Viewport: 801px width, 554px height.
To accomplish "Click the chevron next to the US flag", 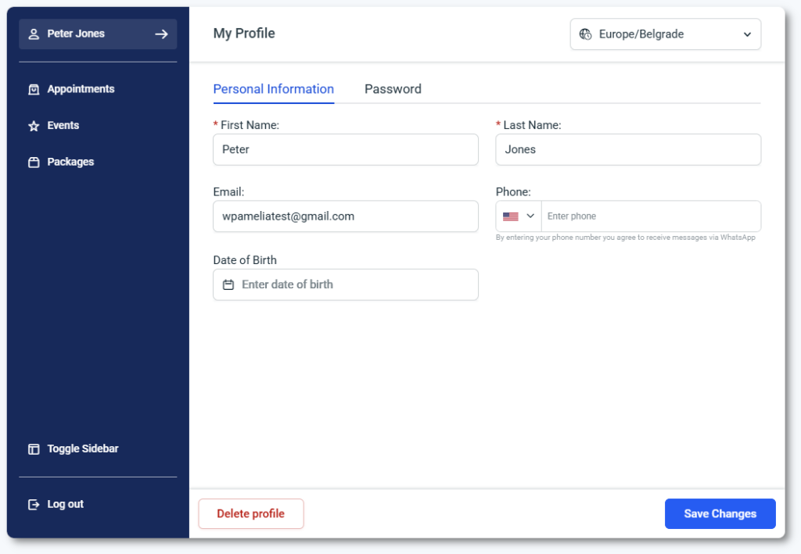I will tap(530, 216).
